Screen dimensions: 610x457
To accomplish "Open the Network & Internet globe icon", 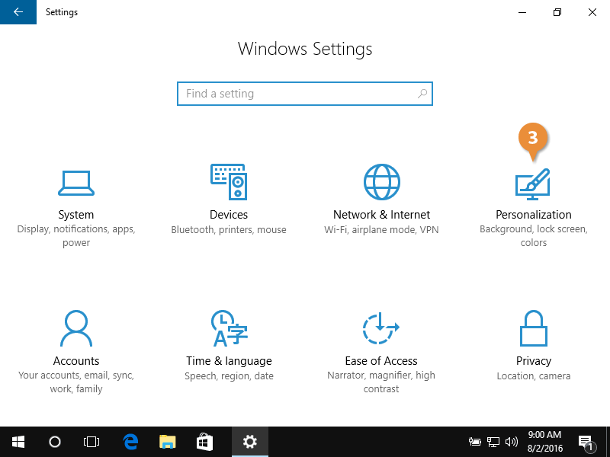I will (382, 182).
